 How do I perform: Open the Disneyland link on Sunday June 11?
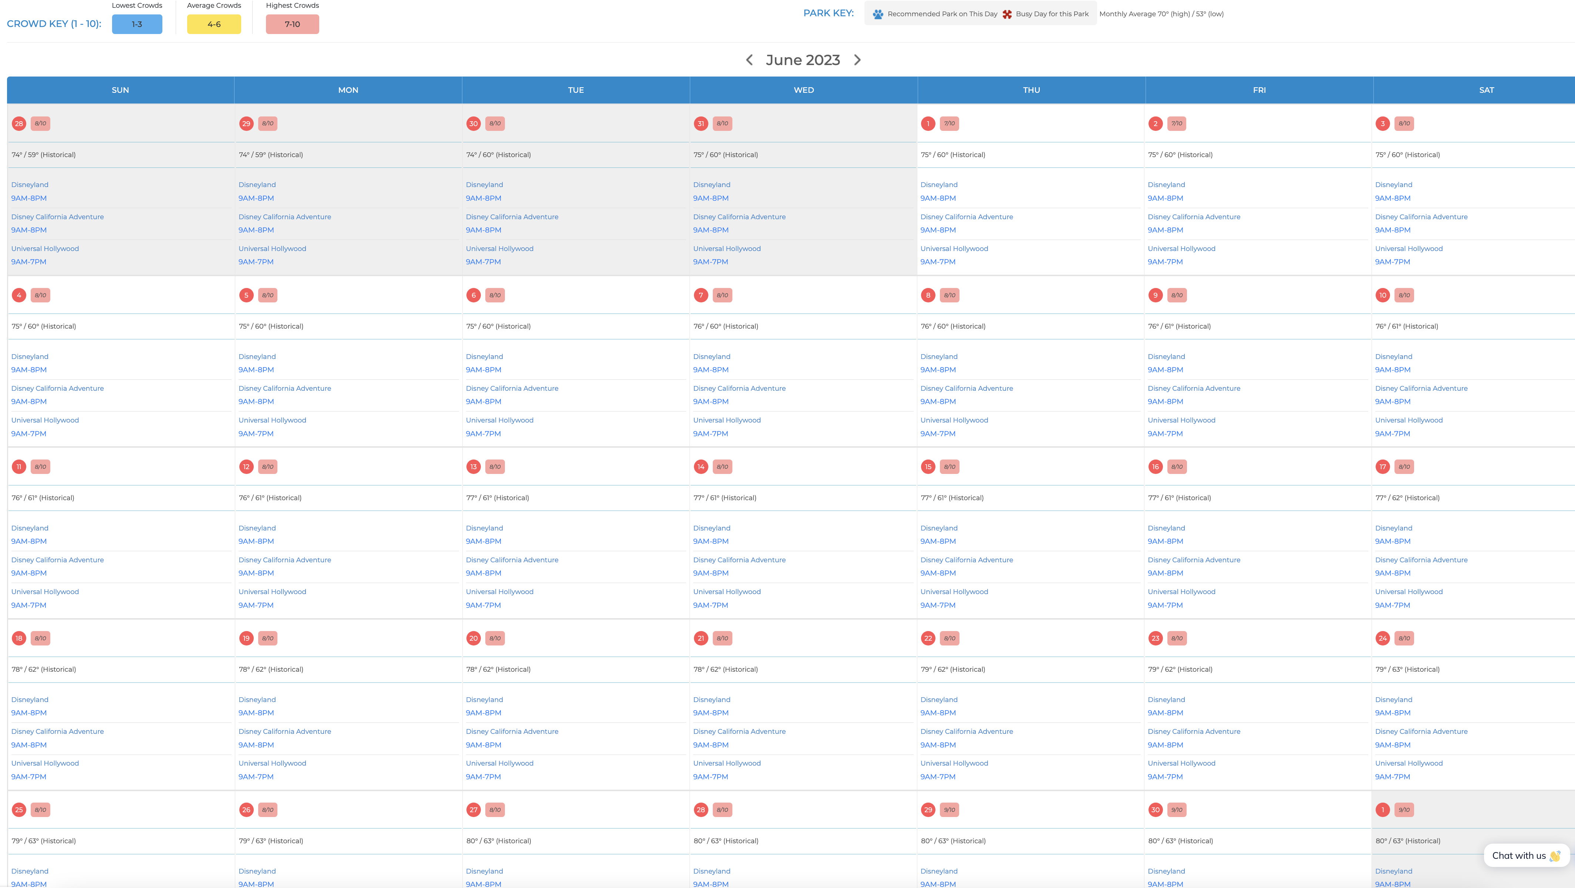(x=29, y=528)
